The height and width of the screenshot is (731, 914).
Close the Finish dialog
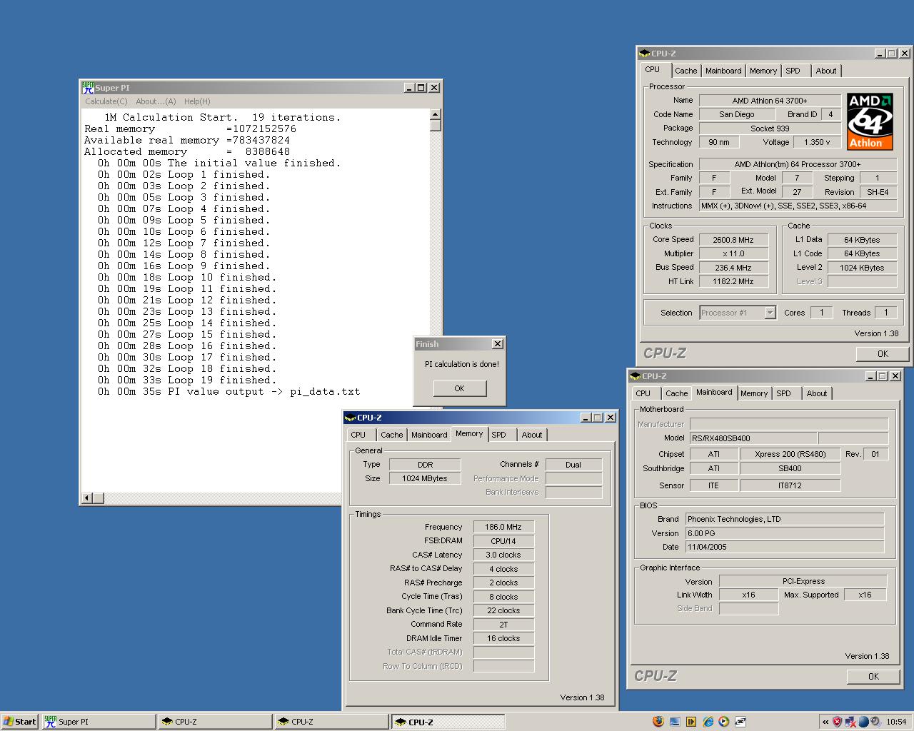[498, 344]
